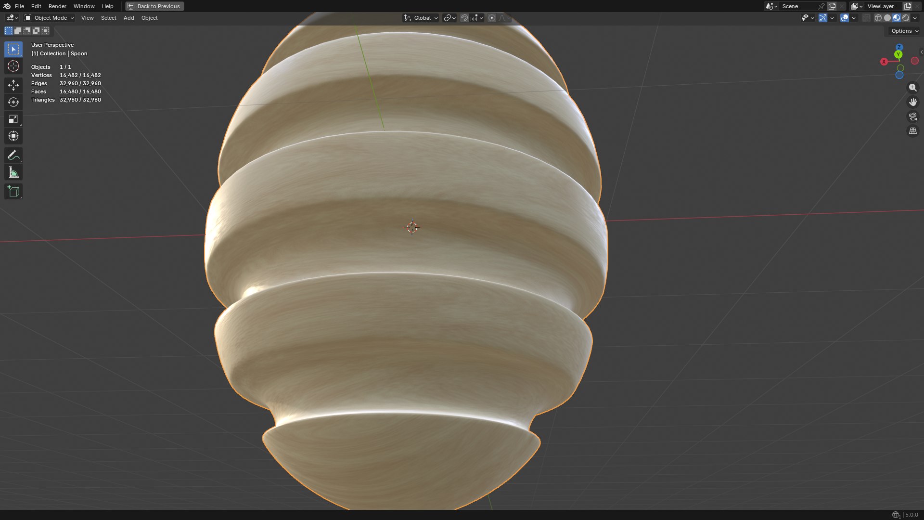Toggle show gizmos
Image resolution: width=924 pixels, height=520 pixels.
tap(823, 18)
